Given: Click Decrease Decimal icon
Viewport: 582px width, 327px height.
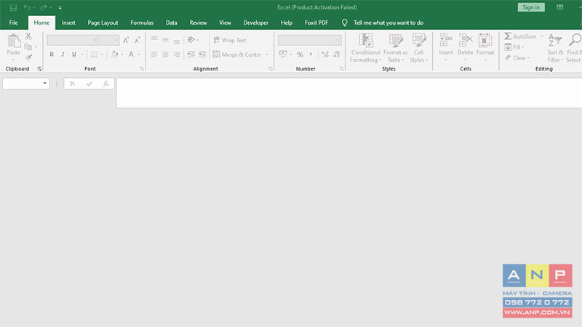Looking at the screenshot, I should 337,54.
